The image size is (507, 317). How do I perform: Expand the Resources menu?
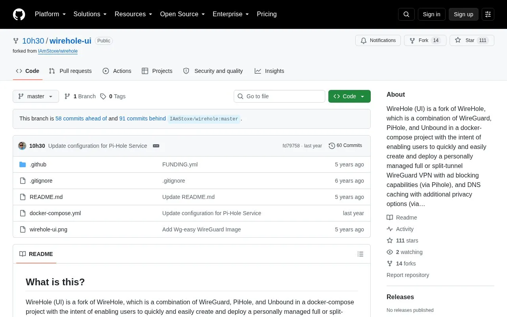click(x=133, y=14)
